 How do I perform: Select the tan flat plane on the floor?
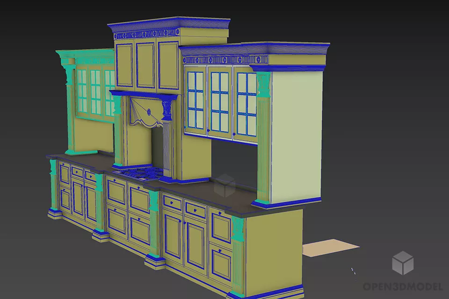tap(331, 249)
